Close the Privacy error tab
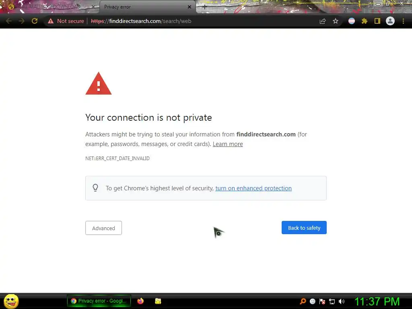This screenshot has width=412, height=309. [190, 7]
